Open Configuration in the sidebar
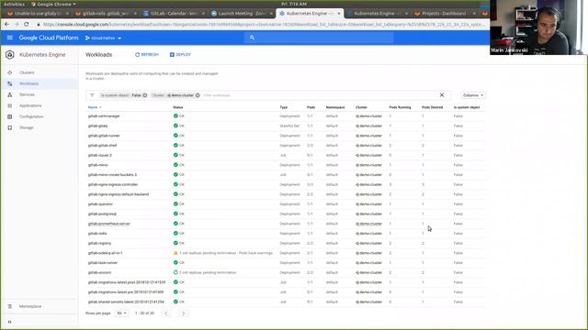The width and height of the screenshot is (588, 330). click(31, 116)
